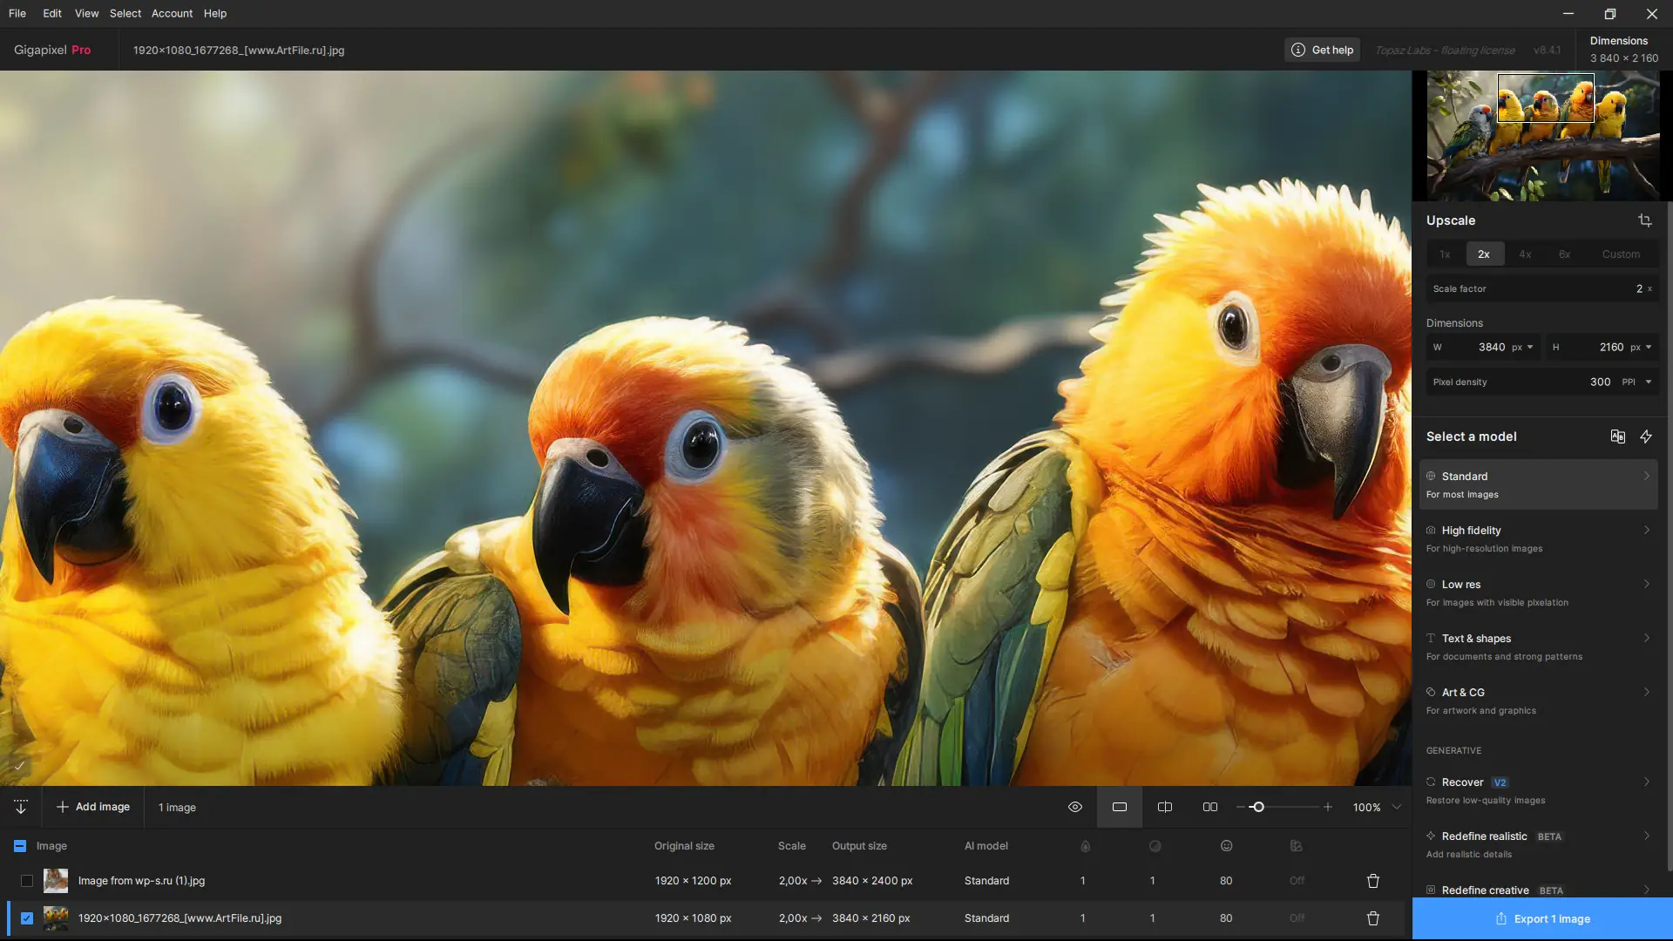
Task: Switch to split comparison view
Action: [x=1164, y=807]
